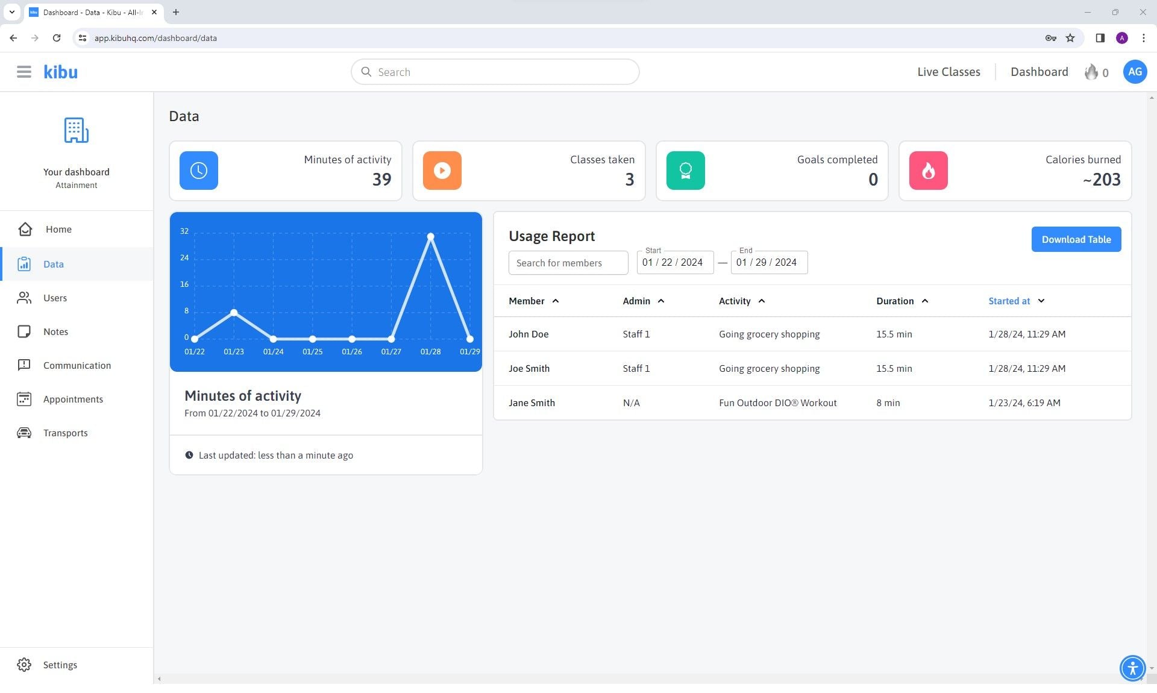Open Settings in the sidebar

coord(60,665)
